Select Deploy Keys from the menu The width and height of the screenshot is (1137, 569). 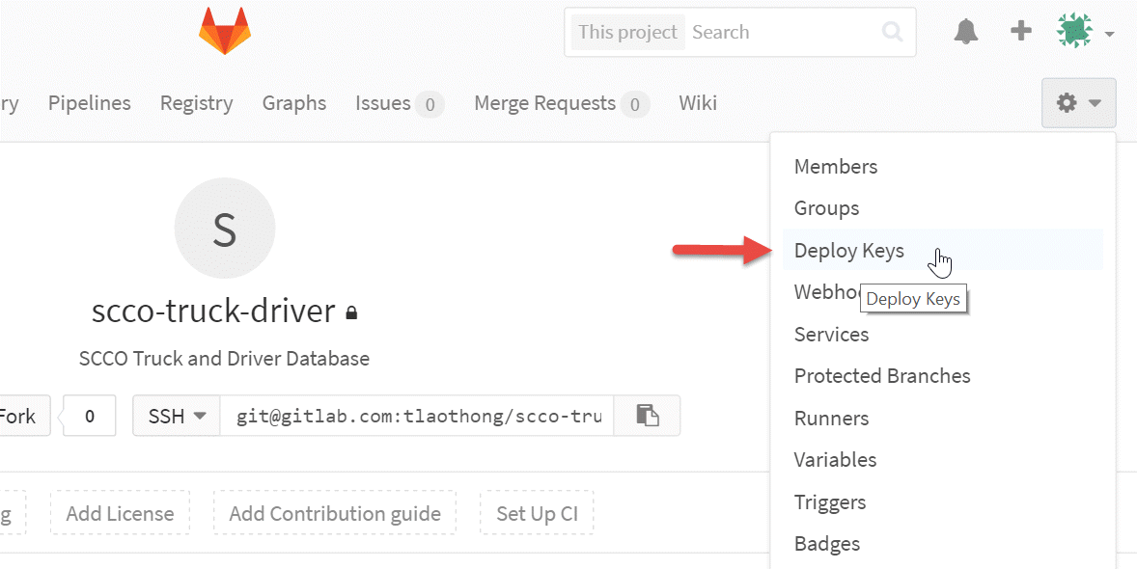848,251
